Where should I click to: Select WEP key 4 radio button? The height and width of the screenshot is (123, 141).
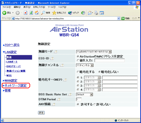[78, 90]
